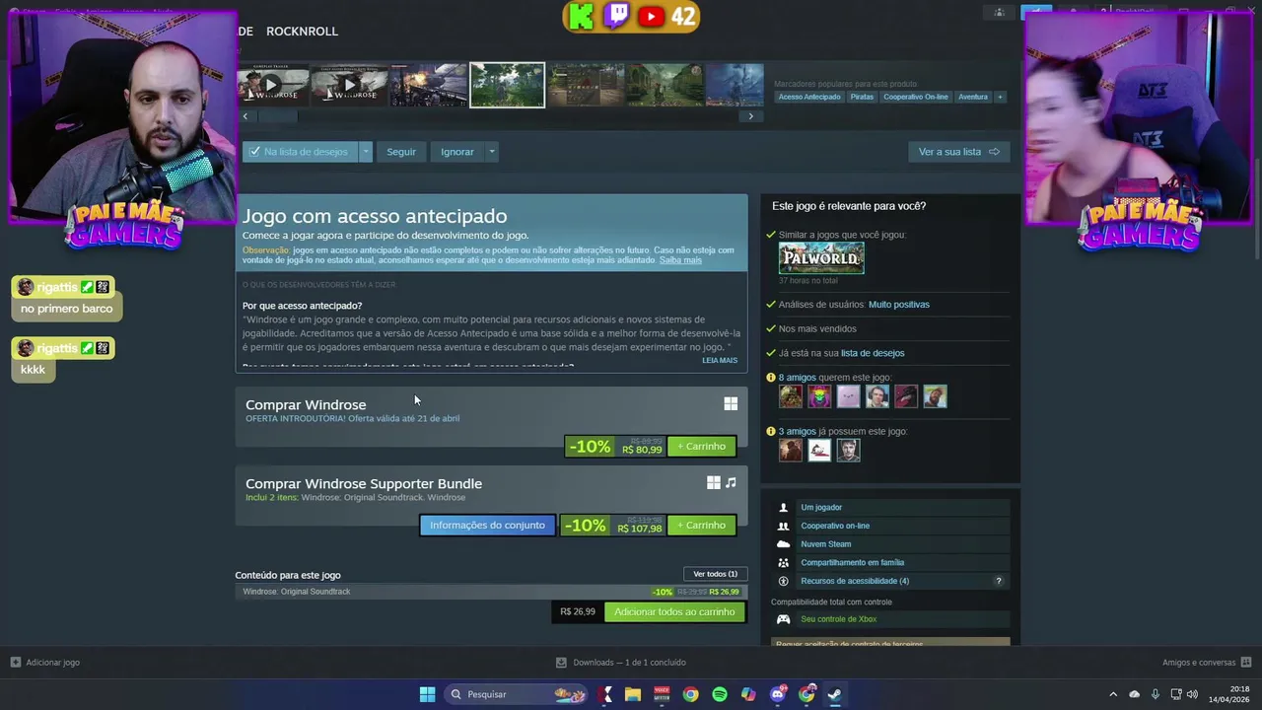This screenshot has width=1262, height=710.
Task: Click Adicionar todos ao carrinho
Action: (674, 612)
